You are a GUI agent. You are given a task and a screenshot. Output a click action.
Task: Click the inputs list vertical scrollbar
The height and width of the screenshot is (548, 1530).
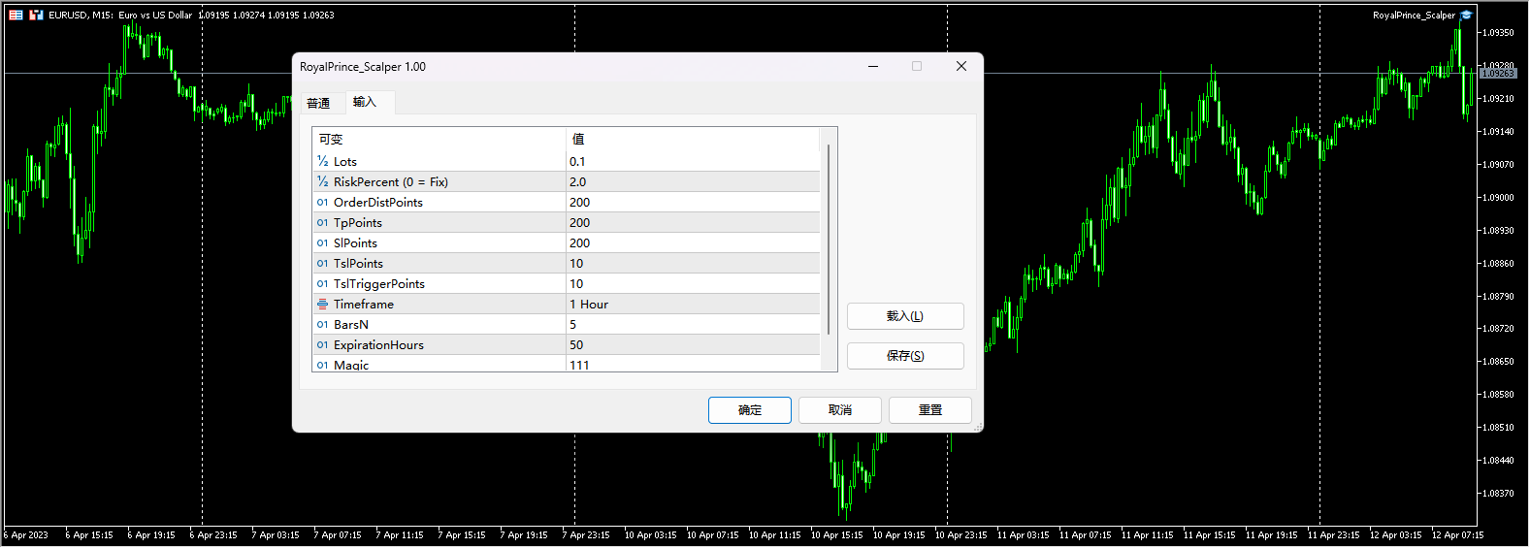coord(829,239)
